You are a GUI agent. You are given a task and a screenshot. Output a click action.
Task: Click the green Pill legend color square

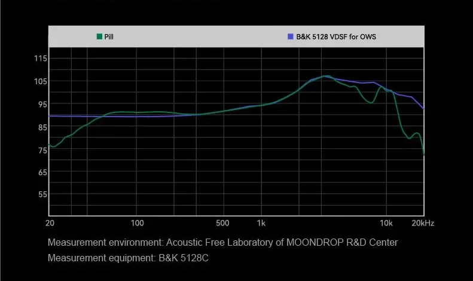click(x=99, y=36)
